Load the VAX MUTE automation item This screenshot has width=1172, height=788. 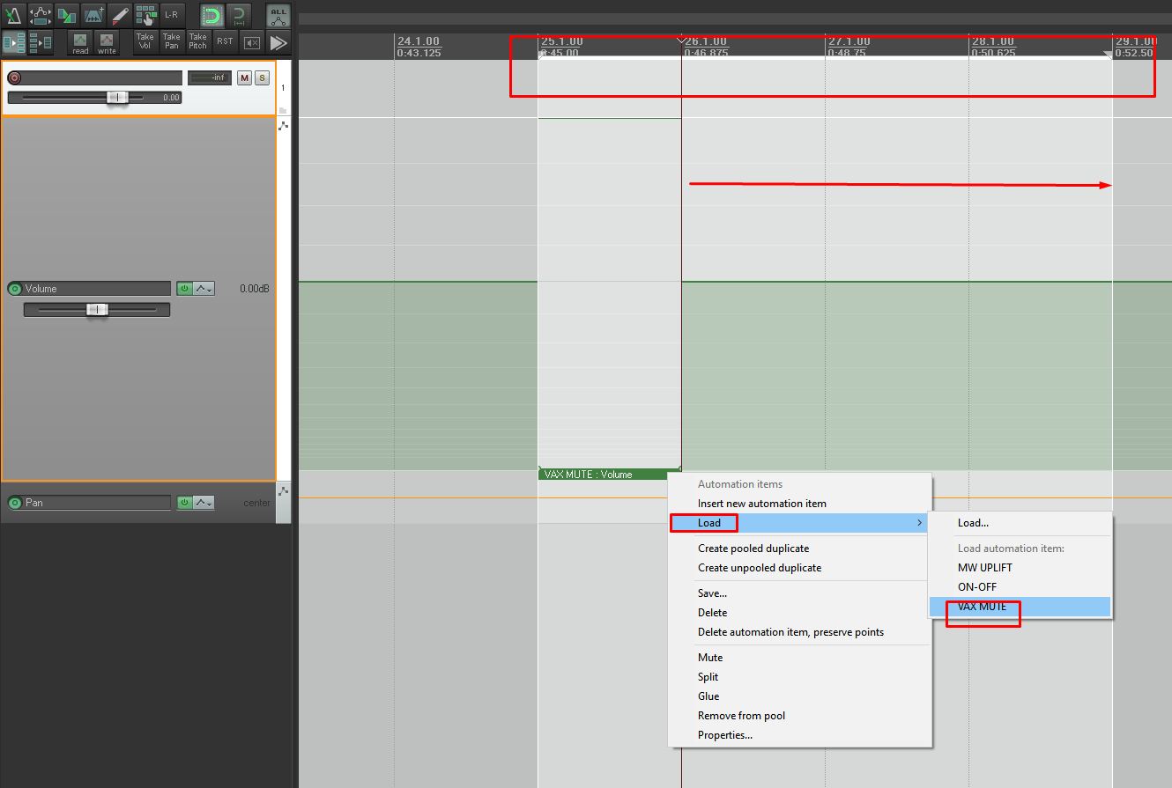click(x=1020, y=607)
